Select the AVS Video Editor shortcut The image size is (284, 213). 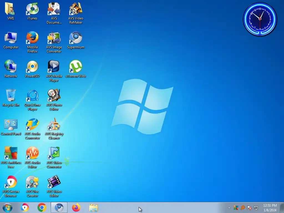(x=54, y=186)
